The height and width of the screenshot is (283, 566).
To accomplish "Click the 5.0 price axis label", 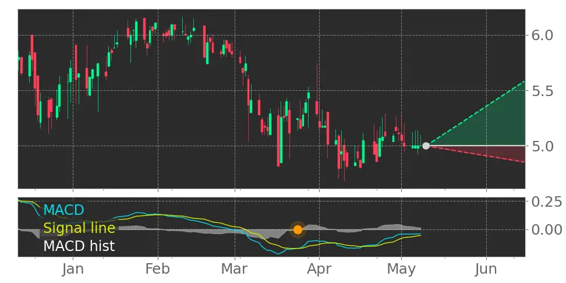I will [x=543, y=147].
